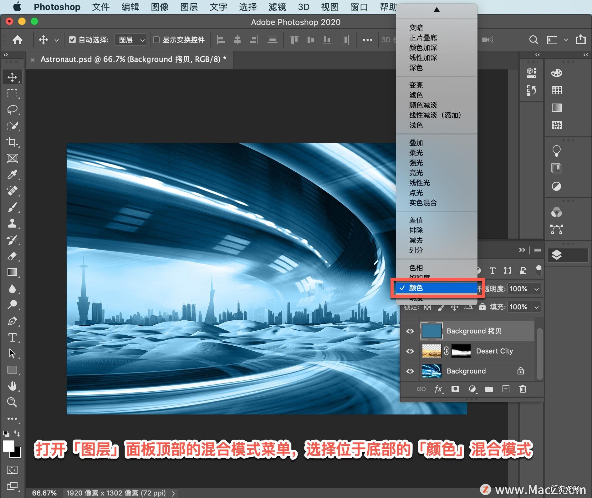Image resolution: width=592 pixels, height=498 pixels.
Task: Open the Color panel palette icon
Action: (x=557, y=73)
